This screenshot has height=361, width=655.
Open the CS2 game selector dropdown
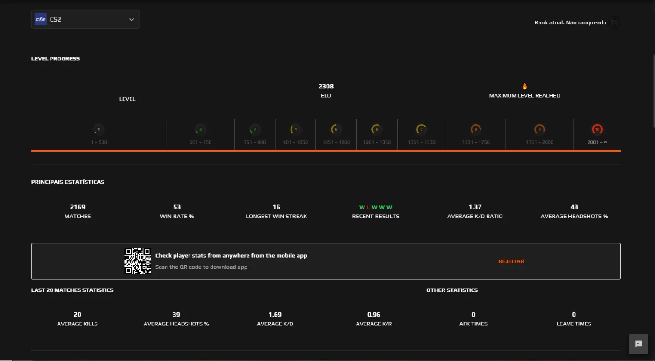(85, 19)
